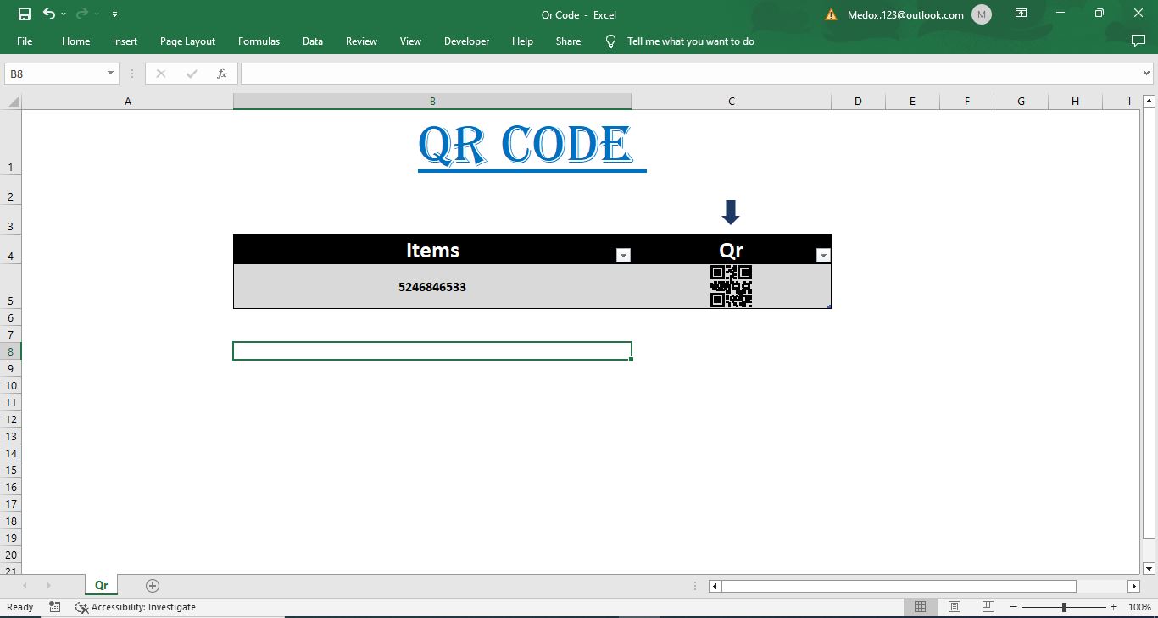
Task: Click the Enter checkmark in formula bar
Action: pyautogui.click(x=192, y=74)
